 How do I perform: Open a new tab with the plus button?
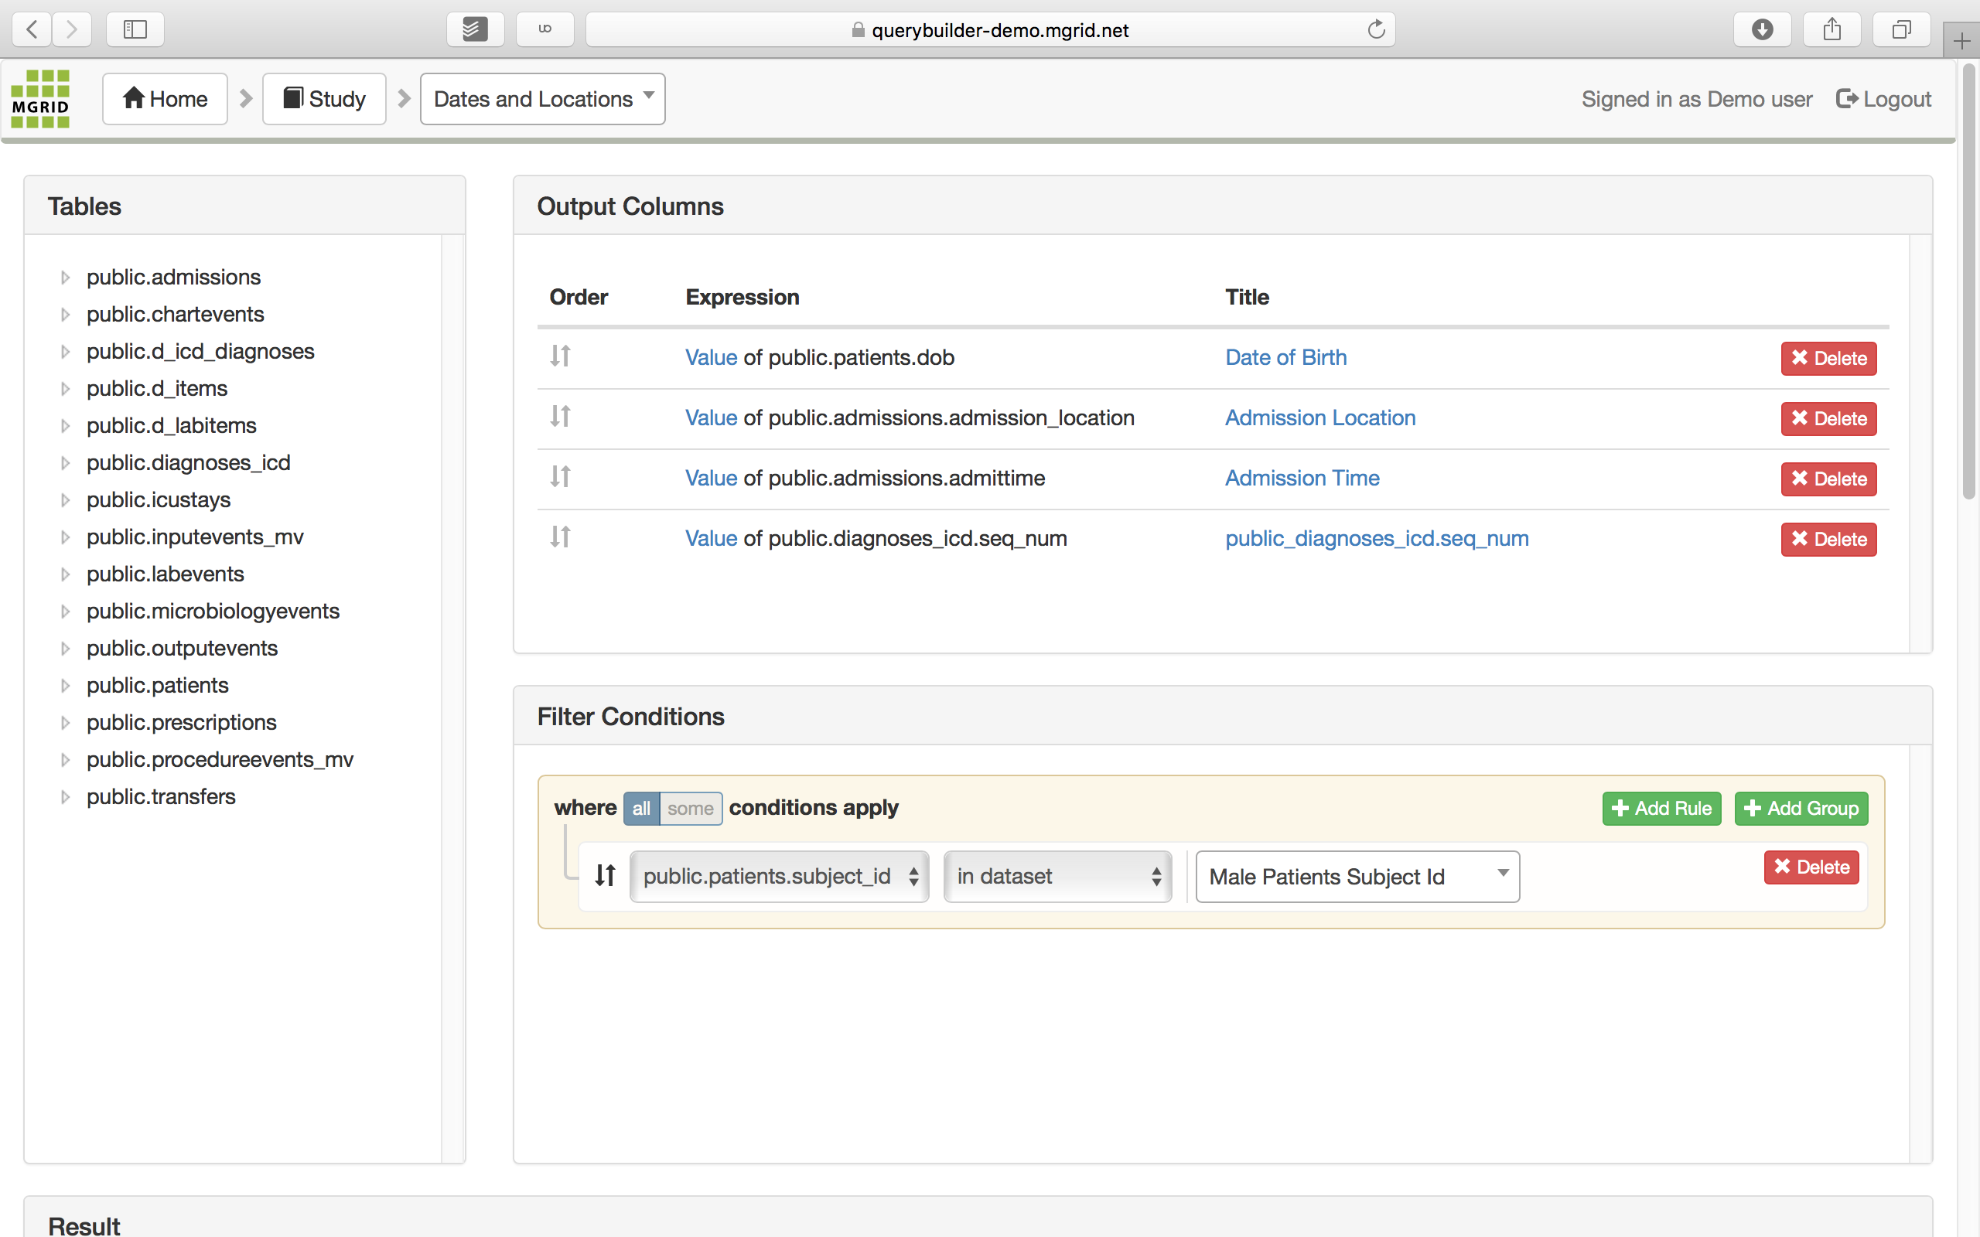[1961, 40]
